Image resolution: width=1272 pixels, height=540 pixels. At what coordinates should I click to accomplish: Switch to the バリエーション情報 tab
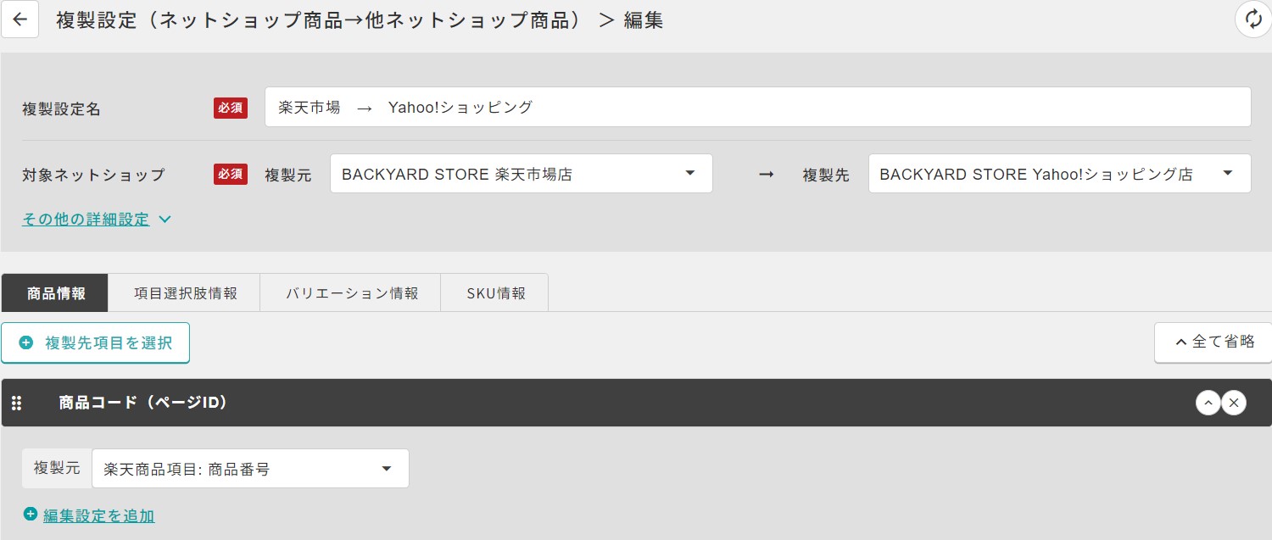point(352,293)
